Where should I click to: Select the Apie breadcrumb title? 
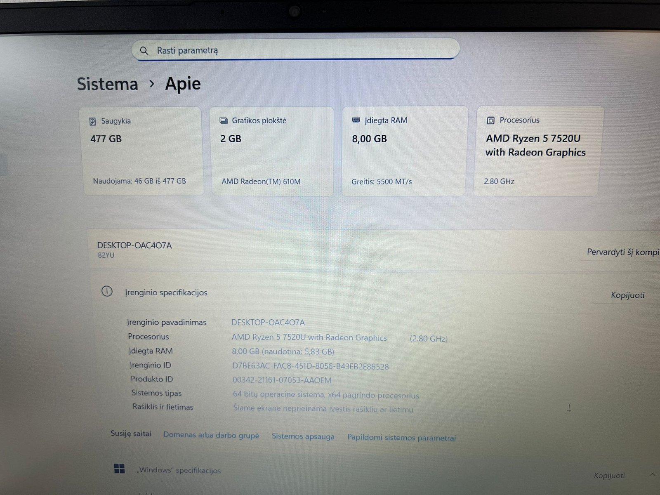(x=183, y=84)
